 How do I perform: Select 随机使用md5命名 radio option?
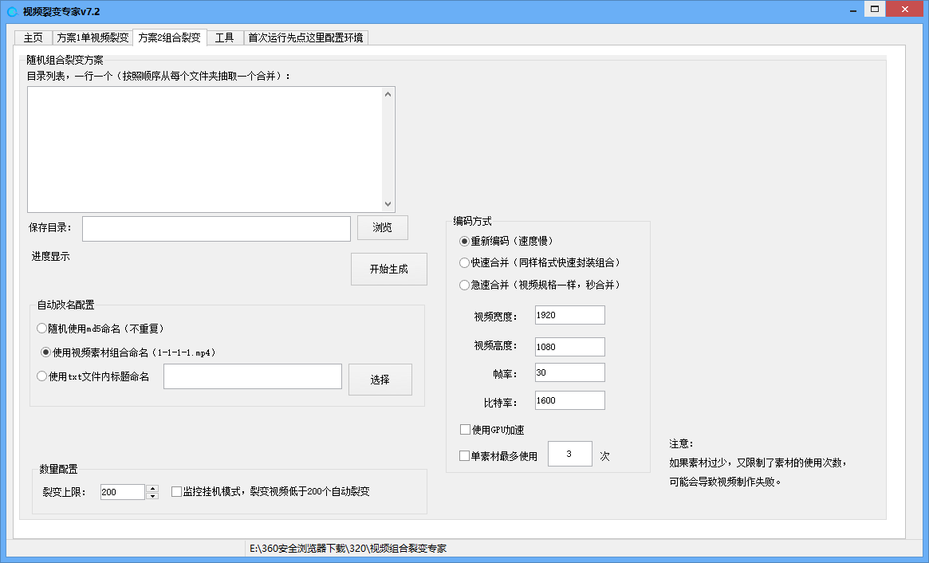[42, 329]
